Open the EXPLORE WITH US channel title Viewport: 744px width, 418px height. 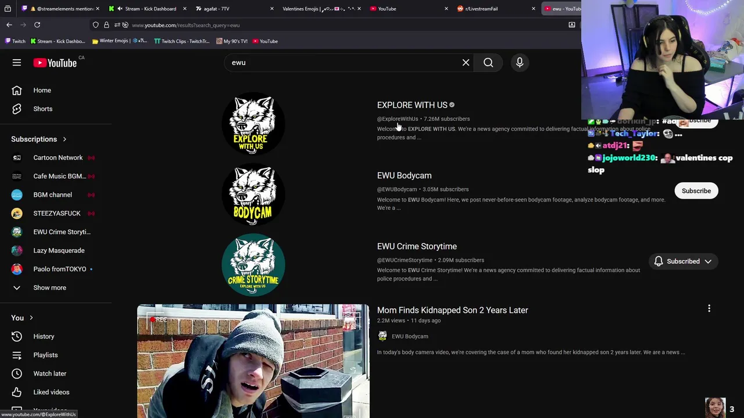[412, 105]
